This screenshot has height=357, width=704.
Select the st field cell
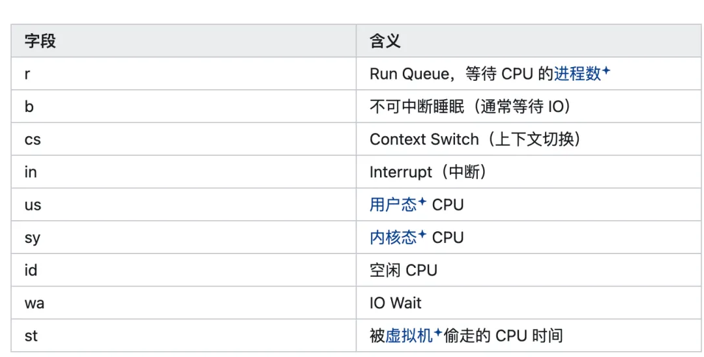(x=184, y=336)
